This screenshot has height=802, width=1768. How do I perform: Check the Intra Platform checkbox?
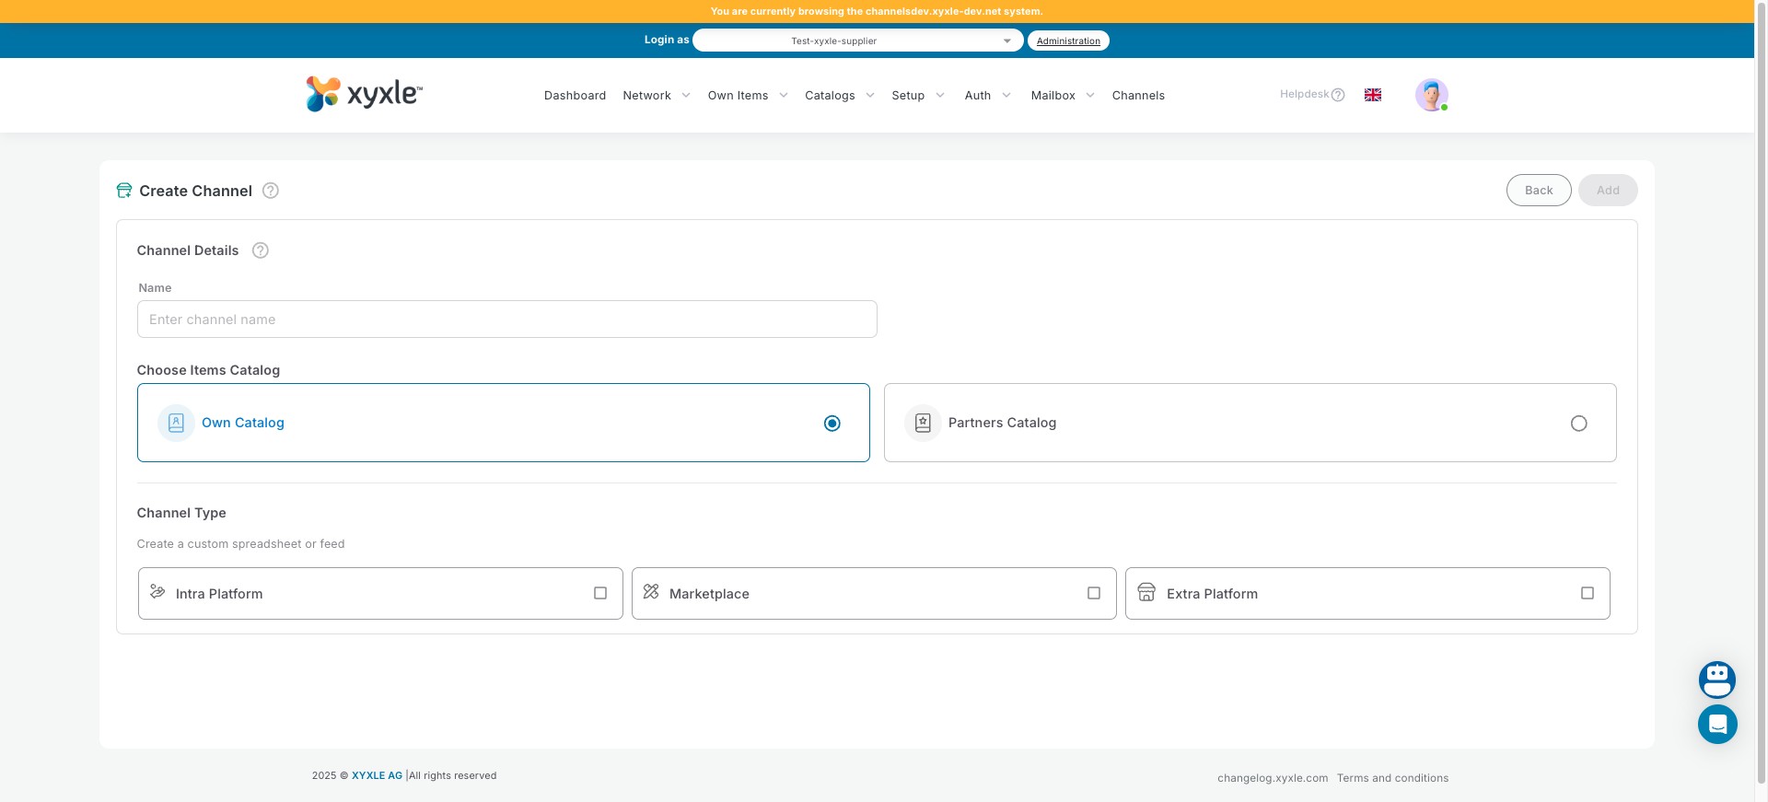(x=600, y=593)
